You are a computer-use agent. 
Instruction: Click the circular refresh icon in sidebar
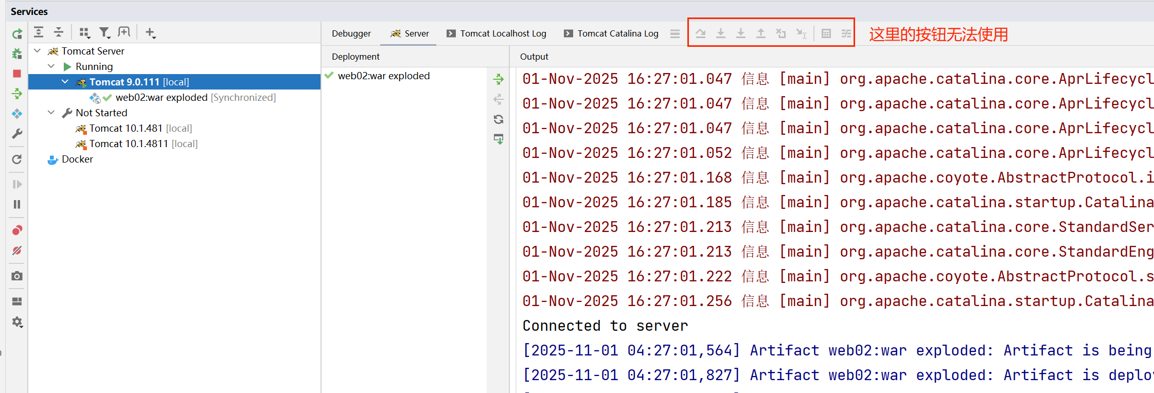click(x=17, y=159)
